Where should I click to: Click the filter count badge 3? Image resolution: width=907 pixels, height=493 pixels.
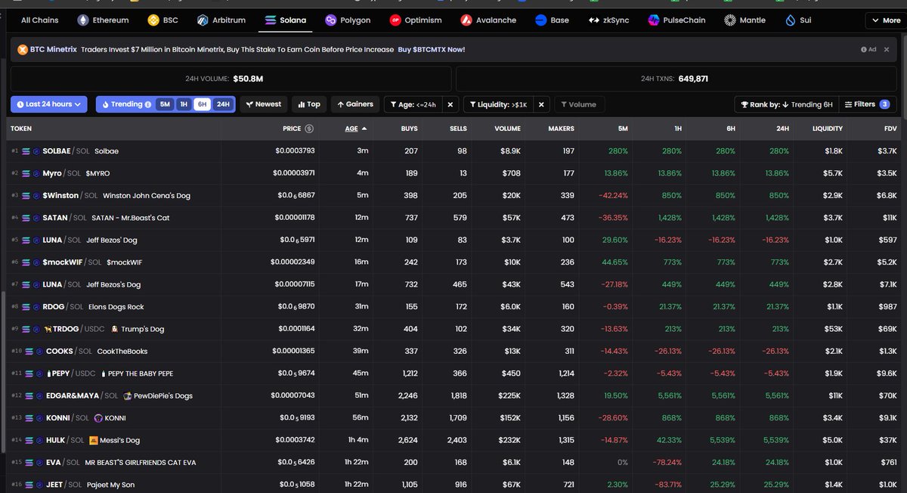point(885,104)
